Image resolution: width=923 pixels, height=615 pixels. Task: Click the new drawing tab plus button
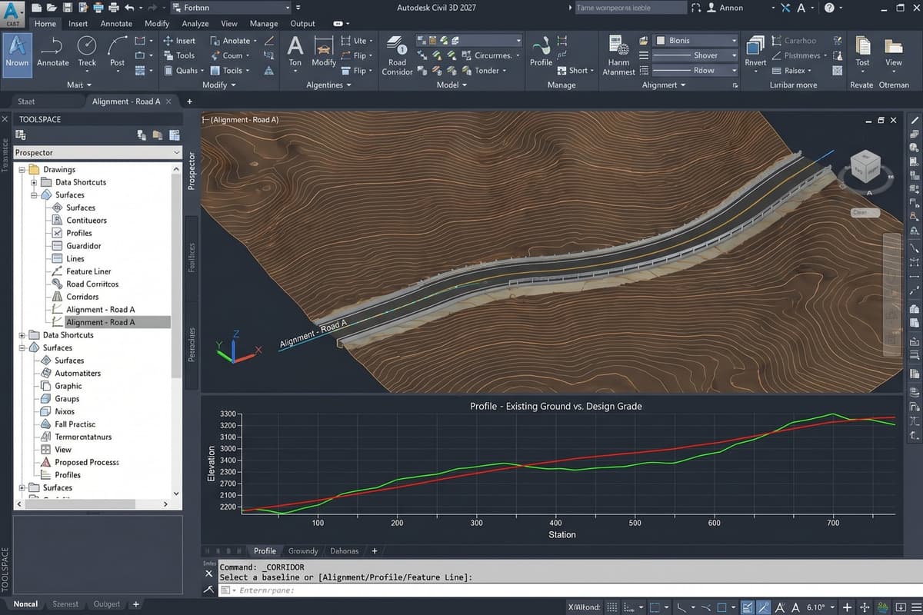tap(189, 101)
